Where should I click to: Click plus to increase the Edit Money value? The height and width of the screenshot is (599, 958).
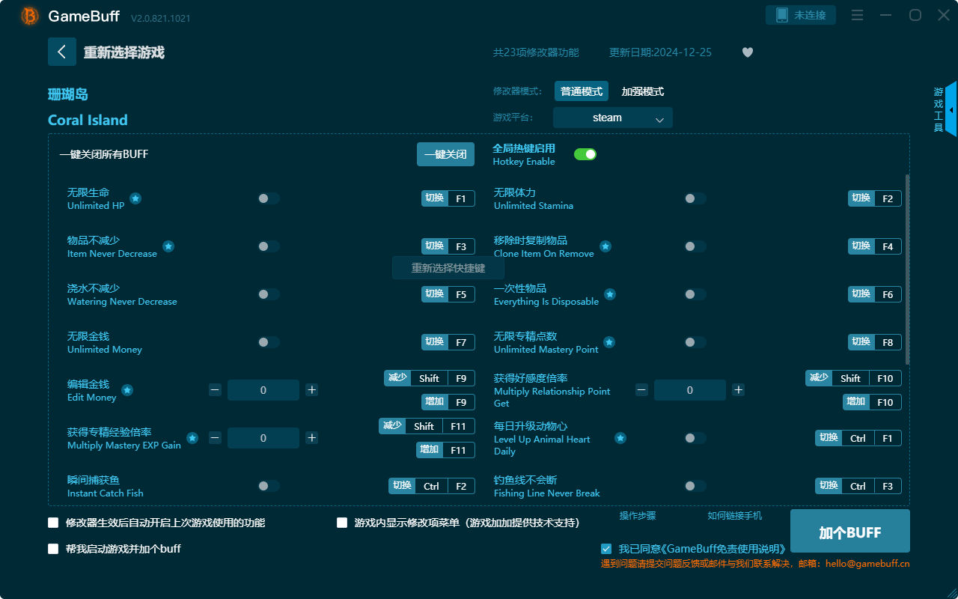tap(311, 390)
